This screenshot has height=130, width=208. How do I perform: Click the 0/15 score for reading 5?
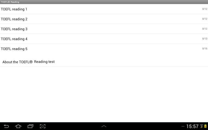click(x=205, y=48)
